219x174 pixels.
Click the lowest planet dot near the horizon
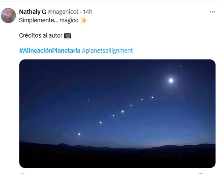79,134
